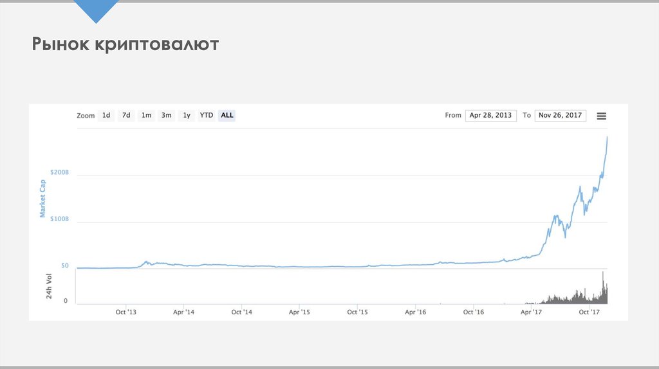659x369 pixels.
Task: Click the 24h Vol axis label
Action: (x=49, y=287)
